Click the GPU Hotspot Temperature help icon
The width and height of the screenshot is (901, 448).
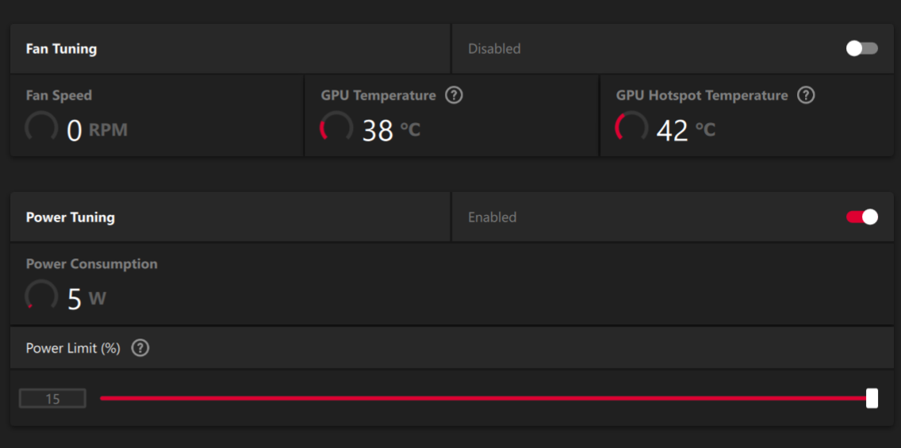(x=806, y=95)
